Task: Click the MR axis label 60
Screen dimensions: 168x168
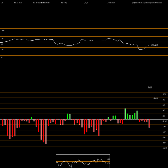Action: [164, 105]
